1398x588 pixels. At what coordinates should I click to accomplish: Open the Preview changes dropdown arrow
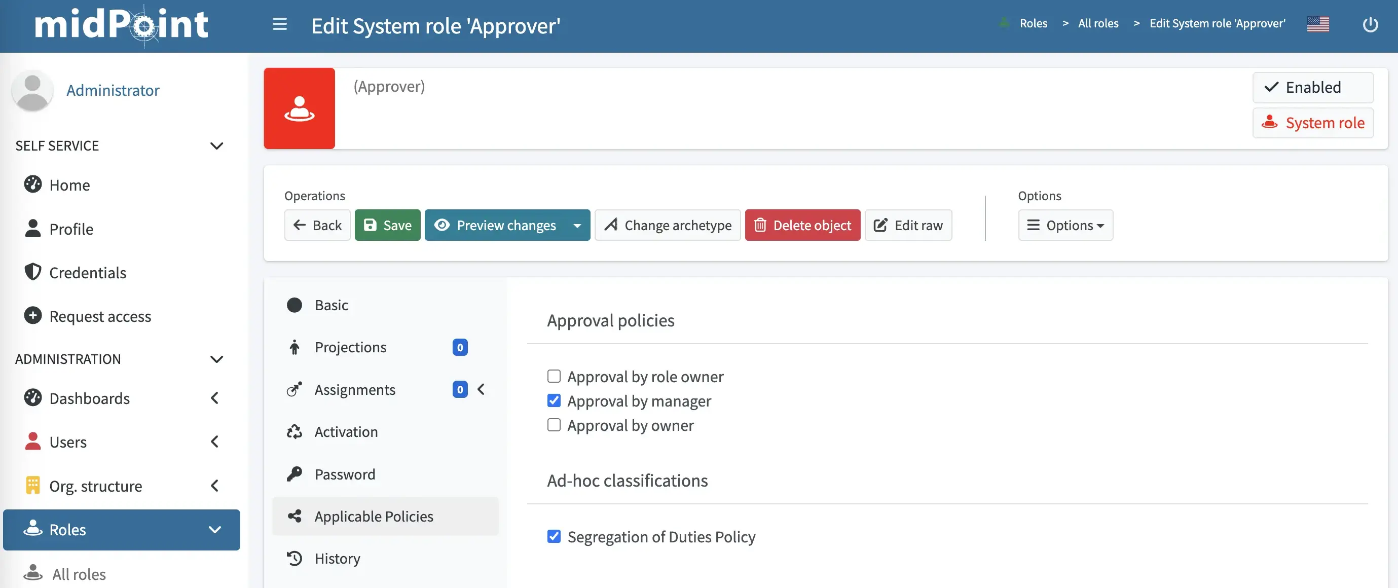(x=577, y=225)
